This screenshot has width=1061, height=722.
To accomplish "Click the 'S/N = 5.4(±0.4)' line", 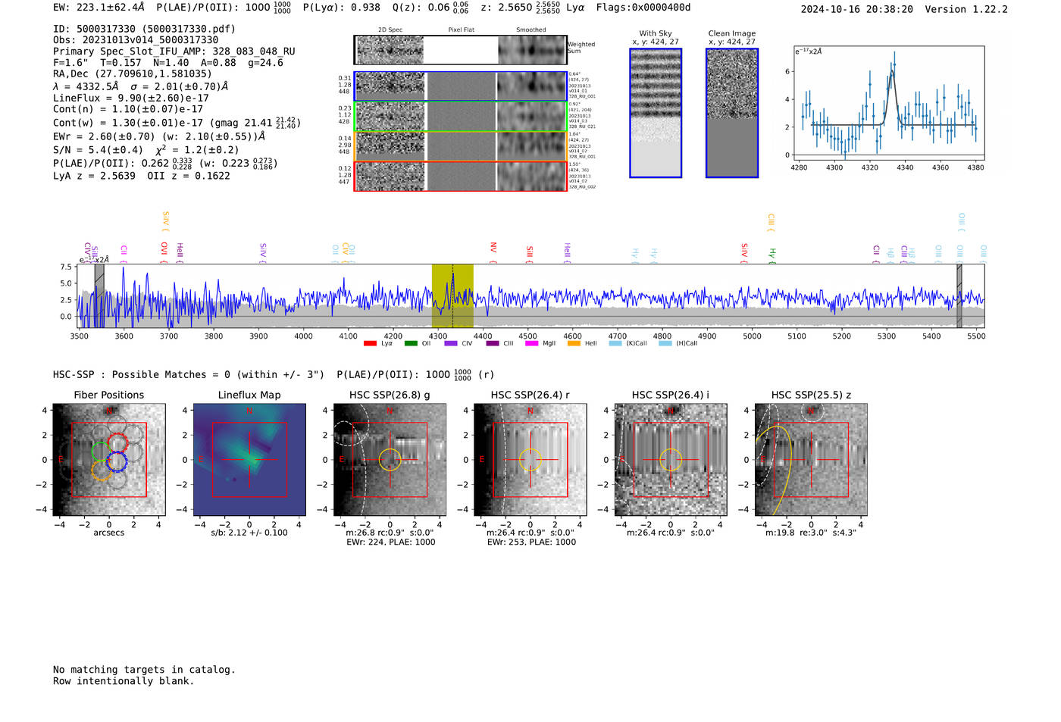I will click(x=98, y=150).
